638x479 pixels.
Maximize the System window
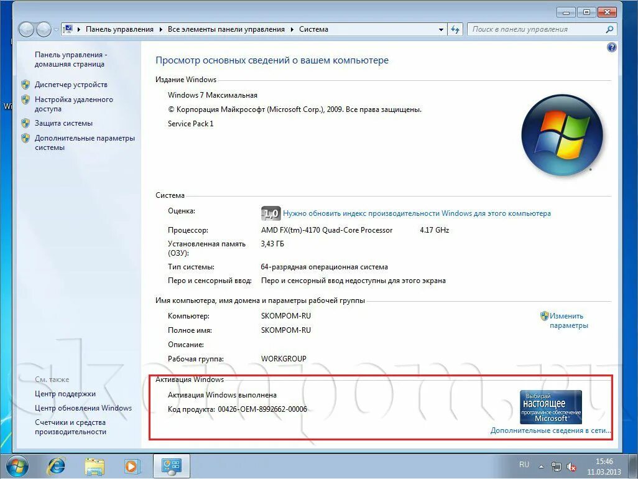click(586, 12)
